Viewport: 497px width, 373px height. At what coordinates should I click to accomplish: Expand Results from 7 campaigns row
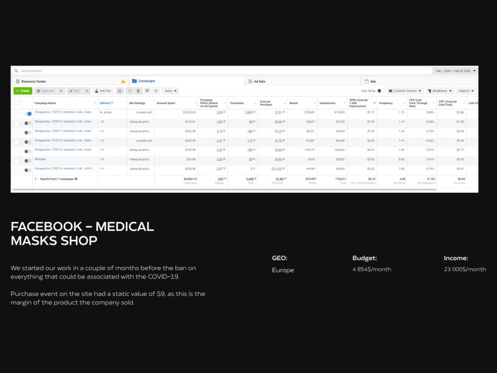[35, 179]
